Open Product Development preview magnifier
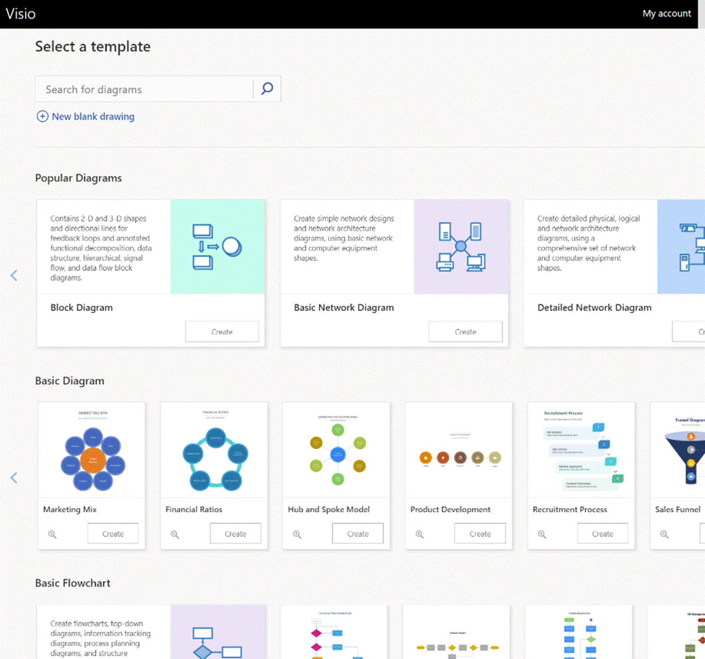Image resolution: width=705 pixels, height=659 pixels. coord(419,534)
